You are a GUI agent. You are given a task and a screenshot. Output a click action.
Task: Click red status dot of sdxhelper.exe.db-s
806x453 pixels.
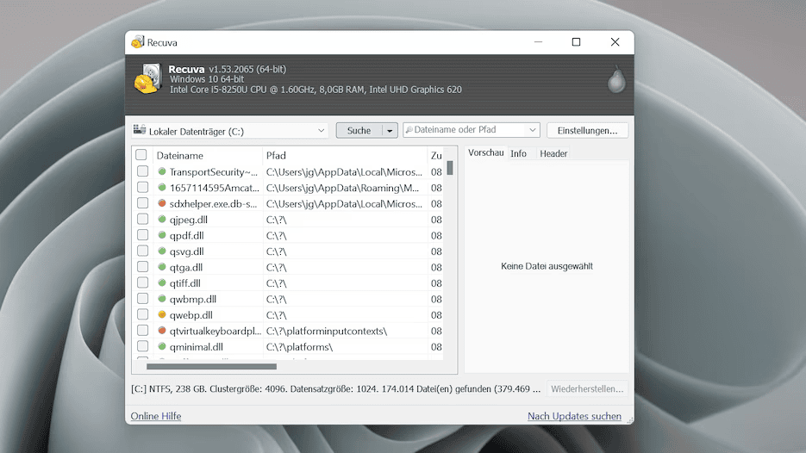161,204
